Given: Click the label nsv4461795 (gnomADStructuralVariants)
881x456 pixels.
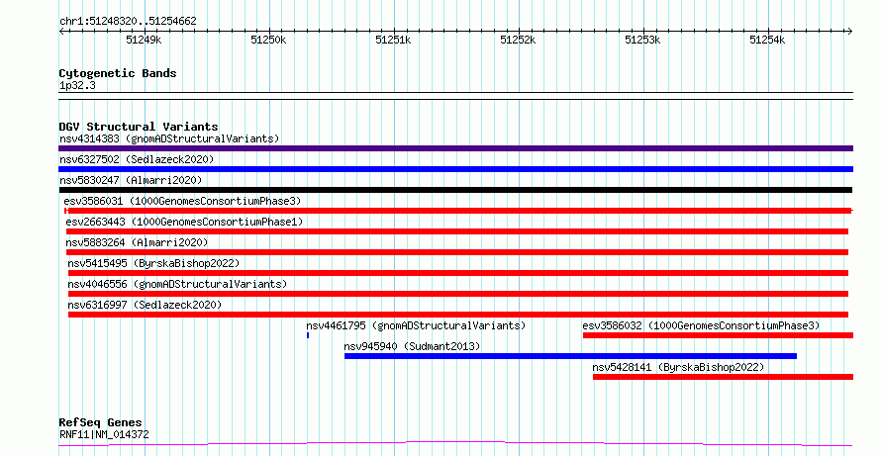Looking at the screenshot, I should (416, 325).
